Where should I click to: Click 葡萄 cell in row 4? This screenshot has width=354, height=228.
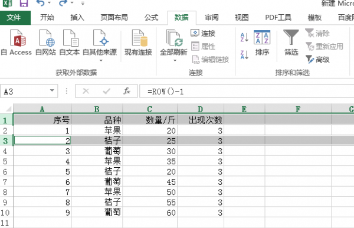97,151
